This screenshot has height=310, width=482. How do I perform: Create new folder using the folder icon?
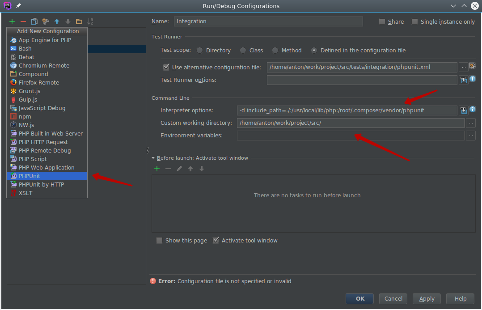[x=79, y=21]
